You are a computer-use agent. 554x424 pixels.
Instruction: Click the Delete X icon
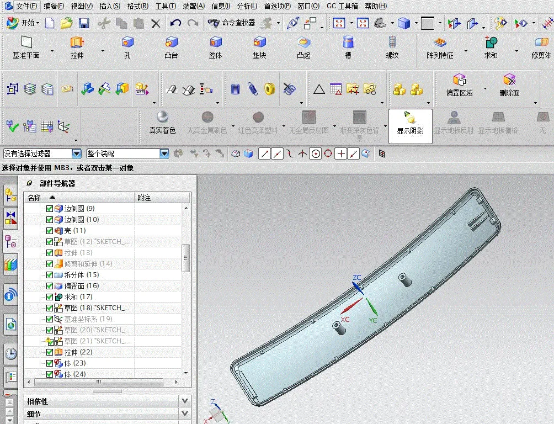tap(156, 24)
